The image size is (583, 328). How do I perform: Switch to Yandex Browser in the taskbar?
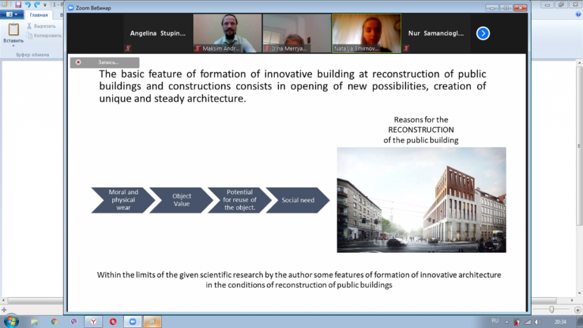click(93, 322)
